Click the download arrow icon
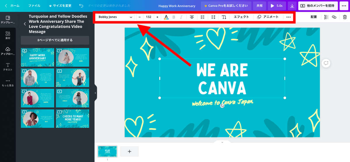This screenshot has height=162, width=350. click(x=292, y=6)
